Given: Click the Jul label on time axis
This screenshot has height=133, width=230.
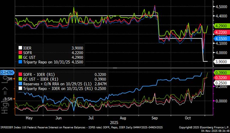Looking at the screenshot, I should point(91,117).
